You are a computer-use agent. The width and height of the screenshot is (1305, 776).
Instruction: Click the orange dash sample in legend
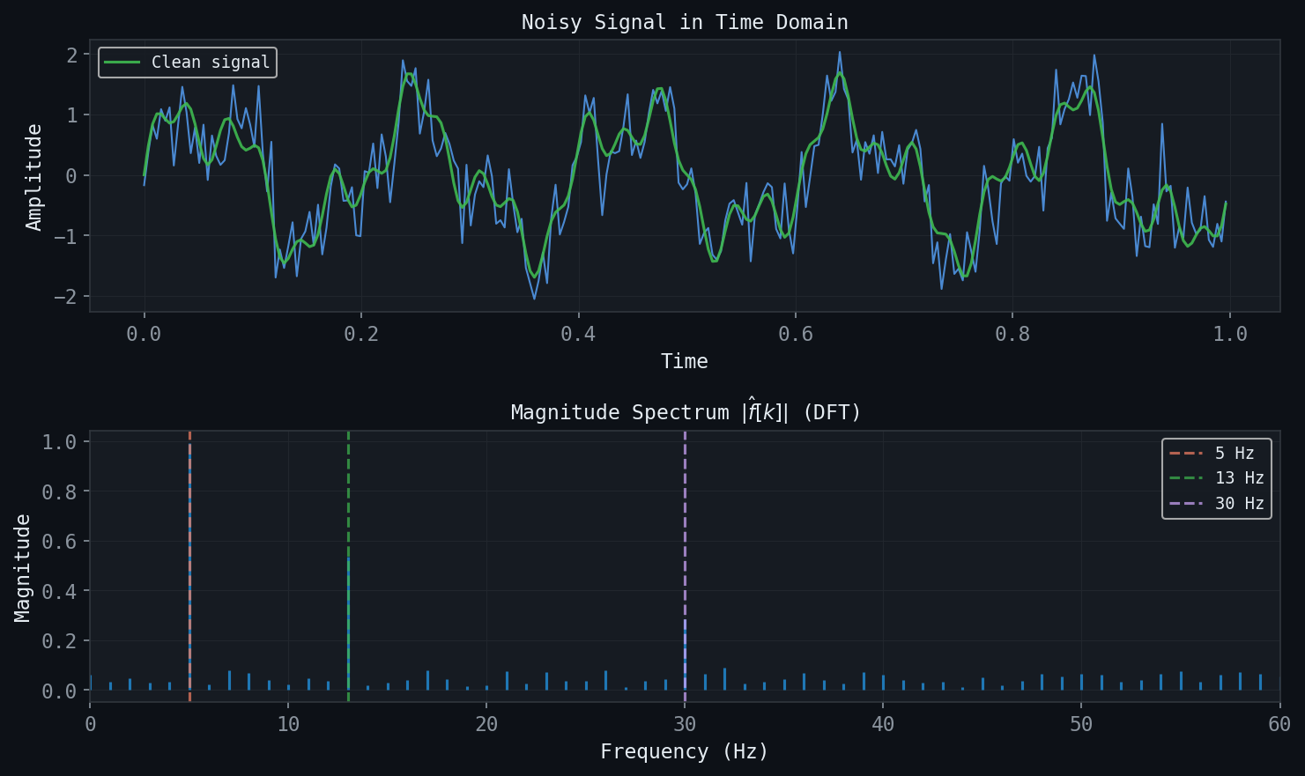pyautogui.click(x=1185, y=453)
